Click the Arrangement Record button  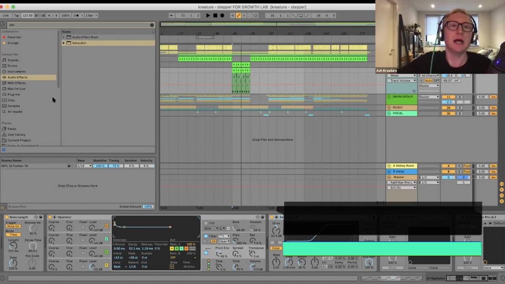click(x=222, y=15)
